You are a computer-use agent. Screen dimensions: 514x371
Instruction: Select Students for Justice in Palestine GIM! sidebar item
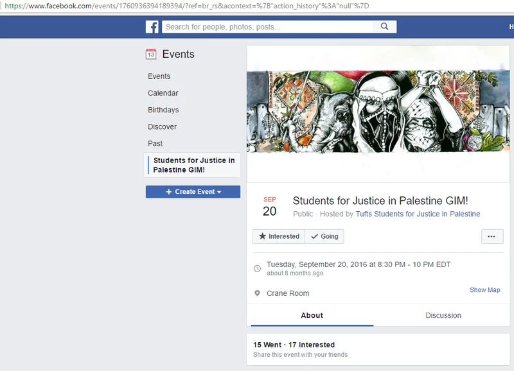click(x=192, y=165)
